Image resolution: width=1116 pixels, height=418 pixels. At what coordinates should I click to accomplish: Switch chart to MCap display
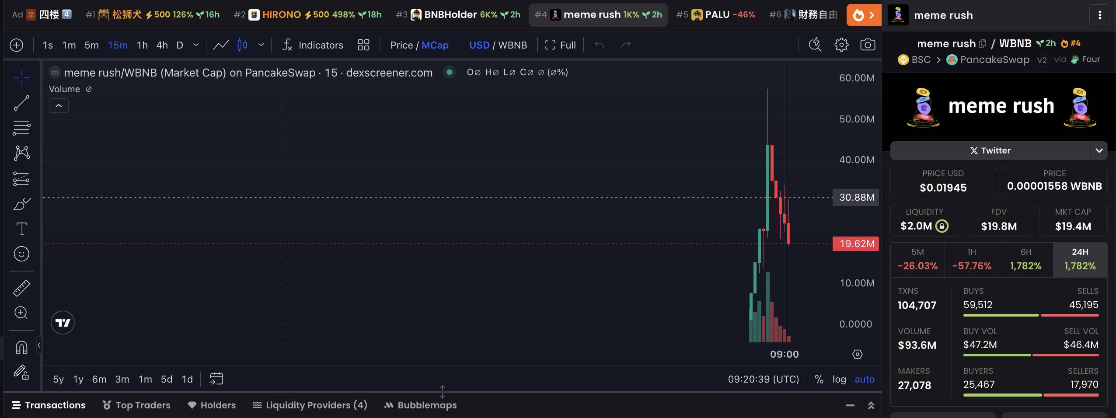click(435, 45)
